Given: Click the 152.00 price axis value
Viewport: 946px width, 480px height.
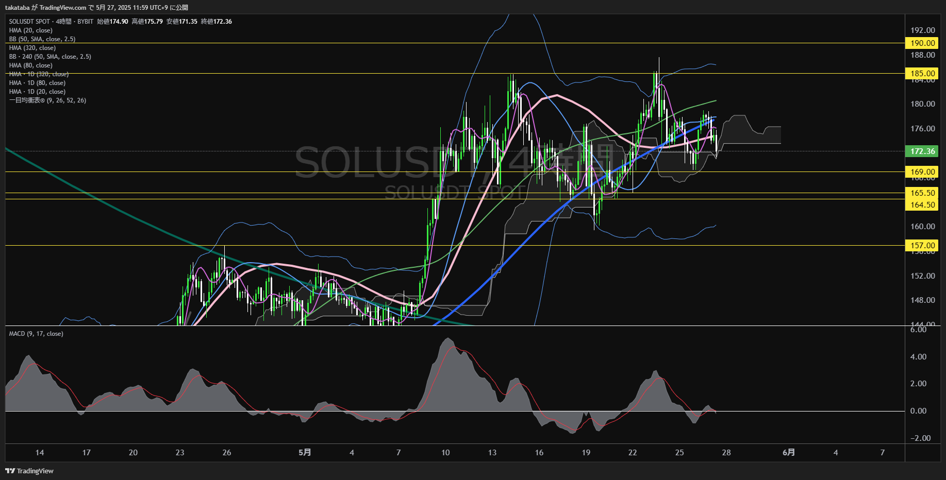Looking at the screenshot, I should 922,276.
